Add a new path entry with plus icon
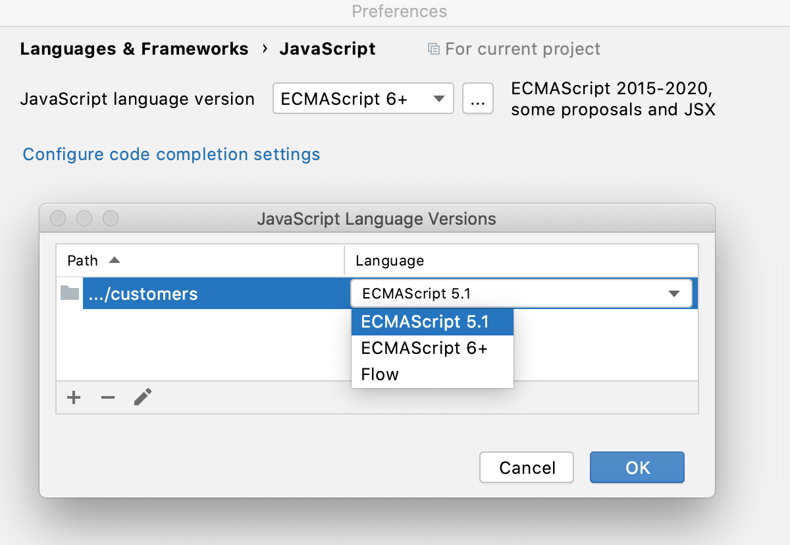The width and height of the screenshot is (790, 545). click(73, 397)
